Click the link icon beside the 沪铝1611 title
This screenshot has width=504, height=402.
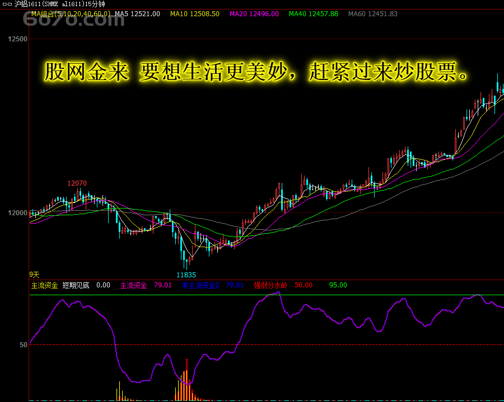pos(7,4)
